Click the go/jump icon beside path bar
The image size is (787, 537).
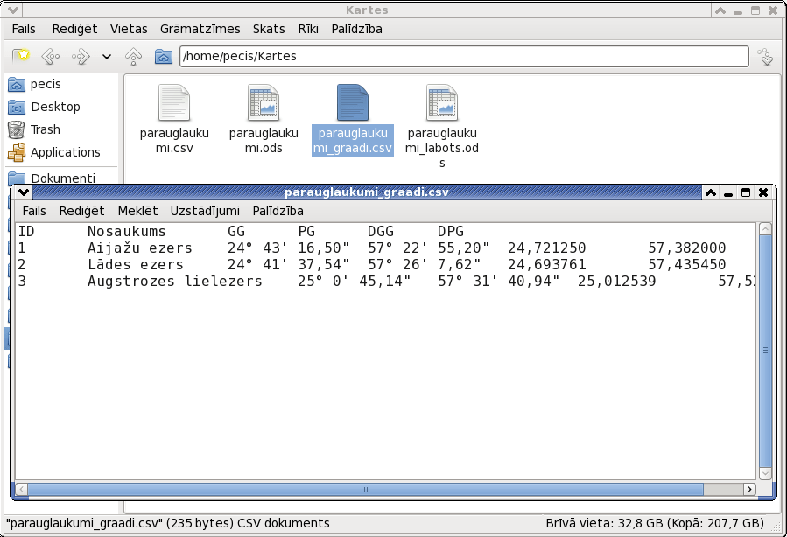[766, 56]
